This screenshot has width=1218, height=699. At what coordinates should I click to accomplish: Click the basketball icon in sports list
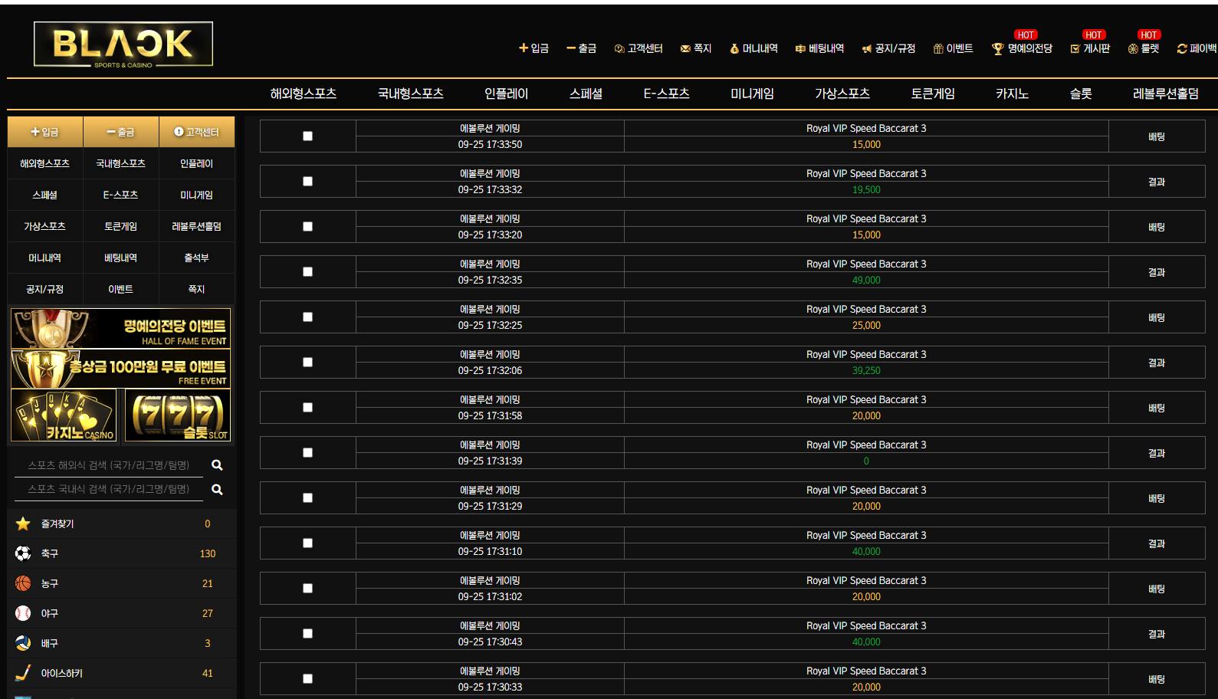[23, 583]
